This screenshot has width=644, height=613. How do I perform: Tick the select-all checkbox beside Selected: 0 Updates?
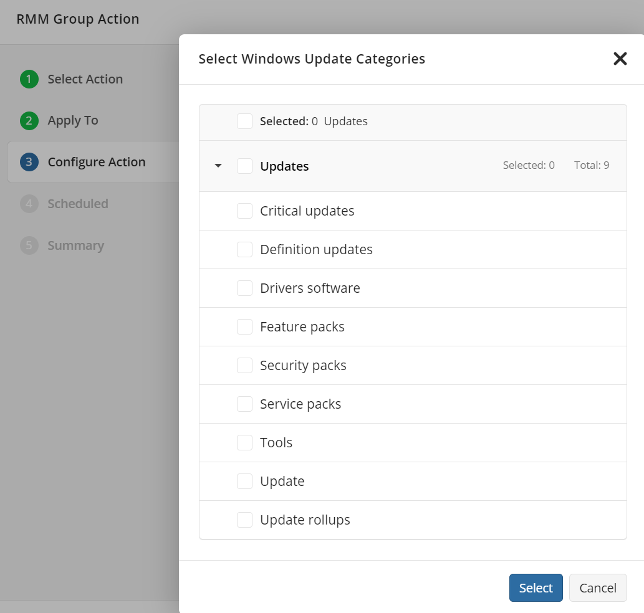click(x=244, y=121)
